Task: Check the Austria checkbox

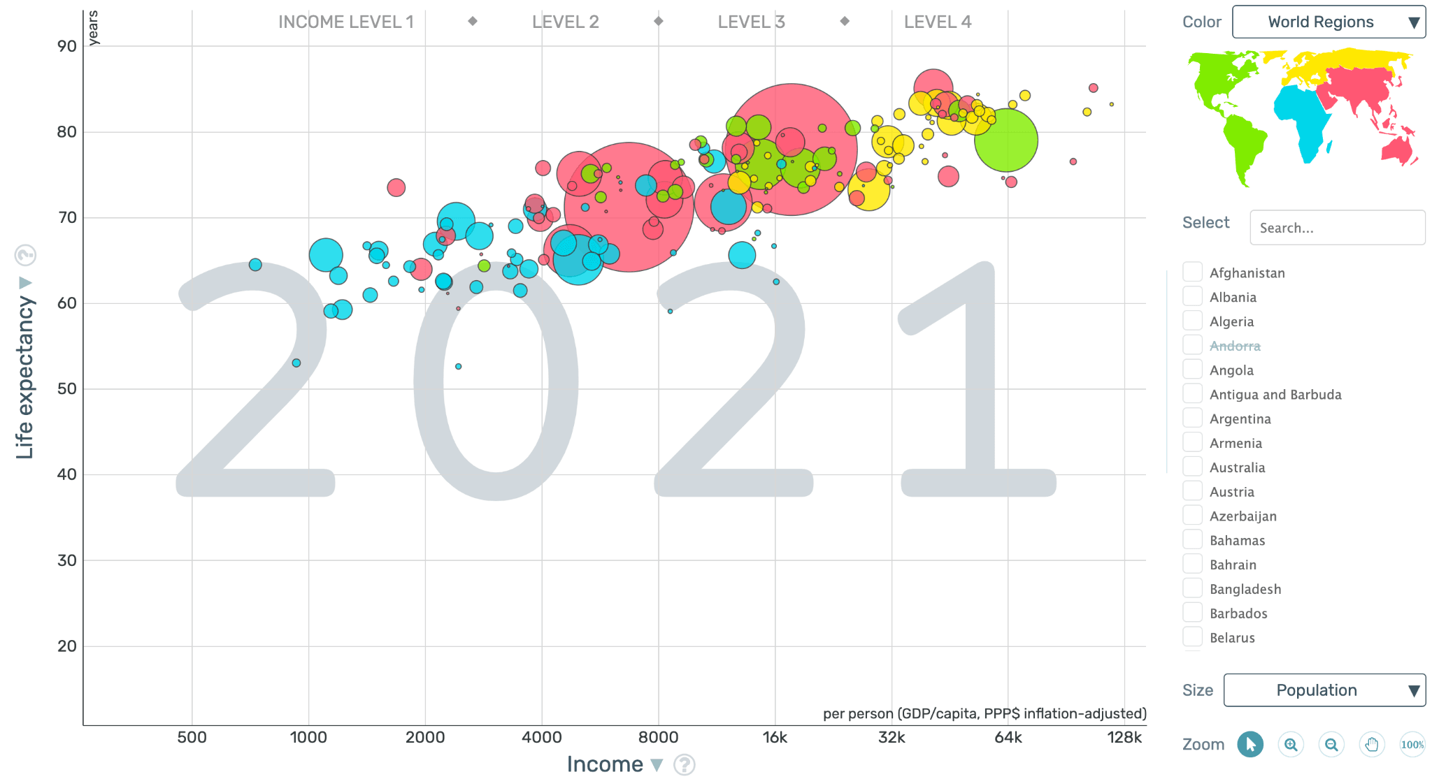Action: (1192, 490)
